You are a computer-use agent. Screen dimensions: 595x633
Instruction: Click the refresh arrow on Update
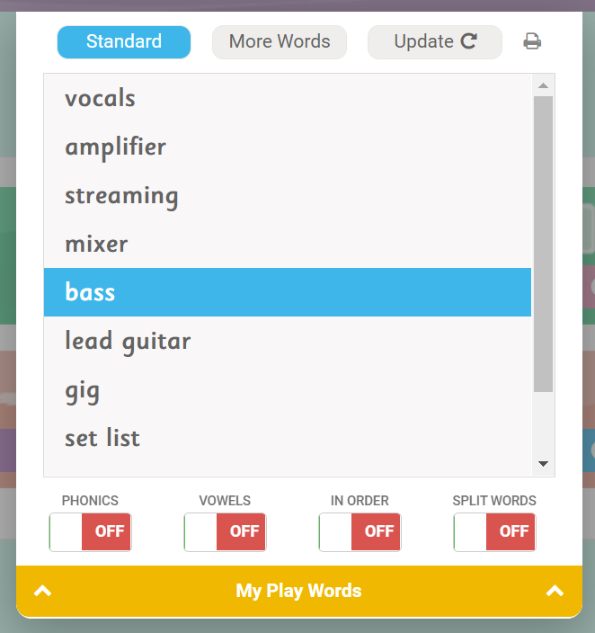(468, 41)
